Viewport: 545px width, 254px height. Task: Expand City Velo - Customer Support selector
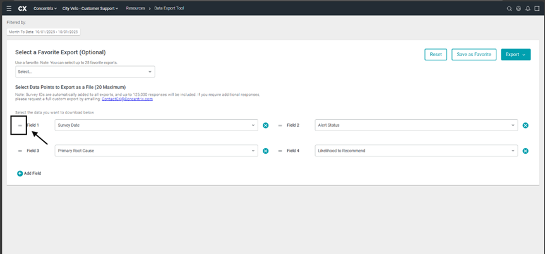(90, 8)
